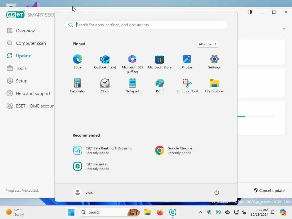Open notification bell on taskbar

pyautogui.click(x=273, y=212)
